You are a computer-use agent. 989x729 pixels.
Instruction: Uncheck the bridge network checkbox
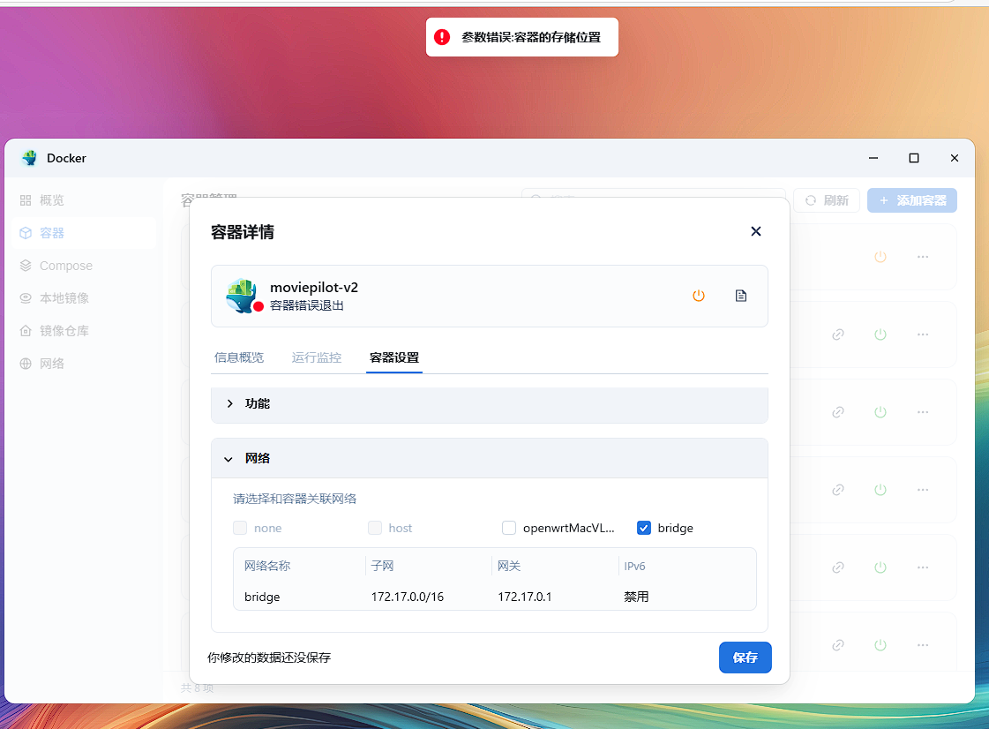(x=643, y=528)
